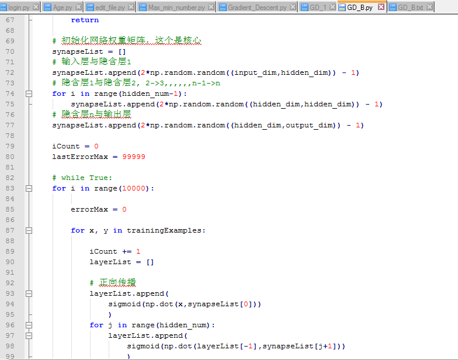Click the '# 隐含层n与输出层' comment
Viewport: 458px width, 360px height.
click(x=92, y=115)
